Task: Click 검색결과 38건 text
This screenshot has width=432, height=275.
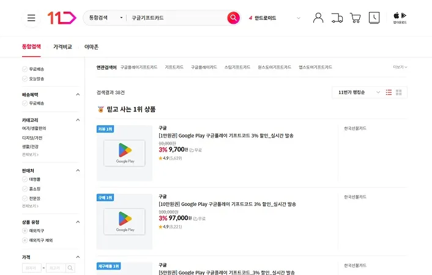Action: click(111, 92)
